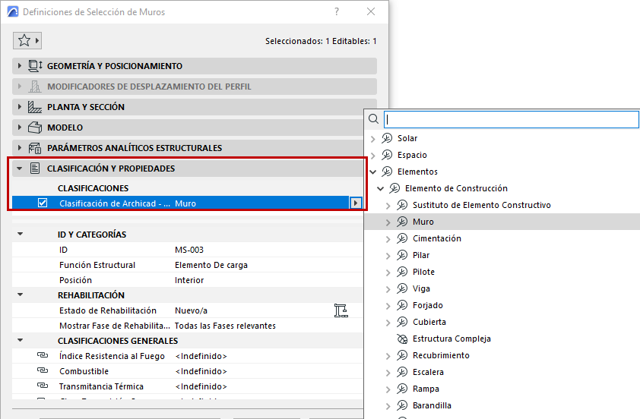The height and width of the screenshot is (419, 640).
Task: Change value Todas las Fases relevantes
Action: pyautogui.click(x=225, y=326)
